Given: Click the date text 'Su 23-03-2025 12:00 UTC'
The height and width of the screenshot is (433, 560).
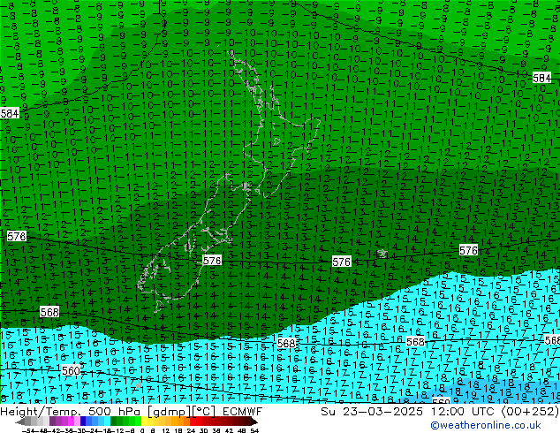Looking at the screenshot, I should pos(406,412).
